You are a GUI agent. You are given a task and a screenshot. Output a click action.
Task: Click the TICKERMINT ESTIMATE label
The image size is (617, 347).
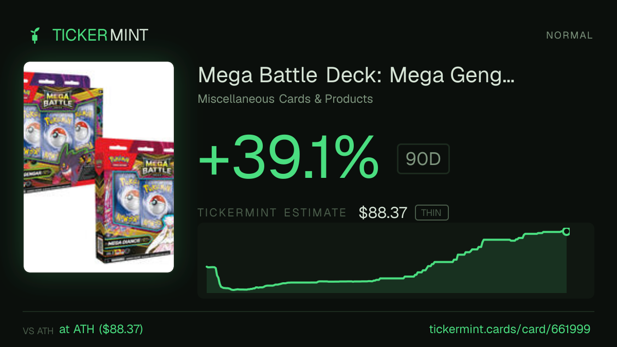(272, 213)
